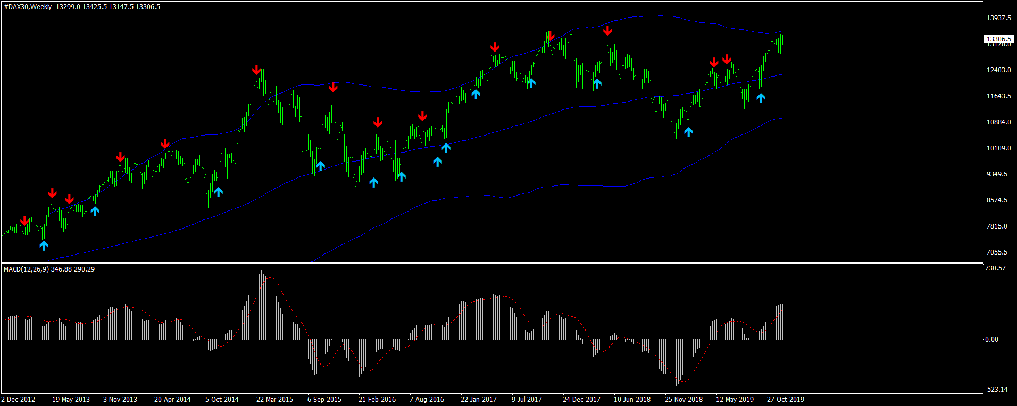This screenshot has height=406, width=1017.
Task: Select the 10884.0 level on the price scale
Action: (x=999, y=122)
